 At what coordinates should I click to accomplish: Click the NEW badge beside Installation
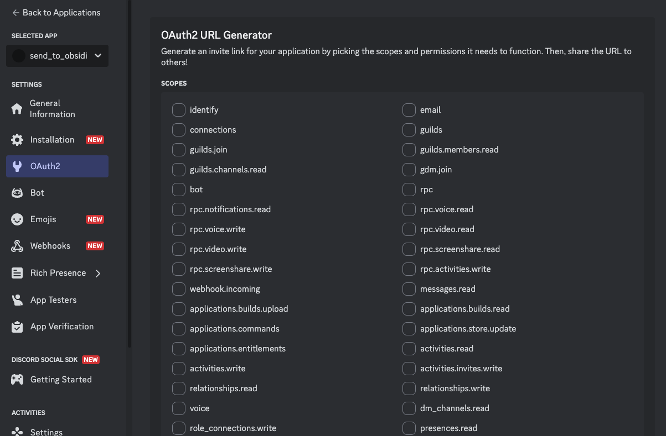tap(95, 140)
